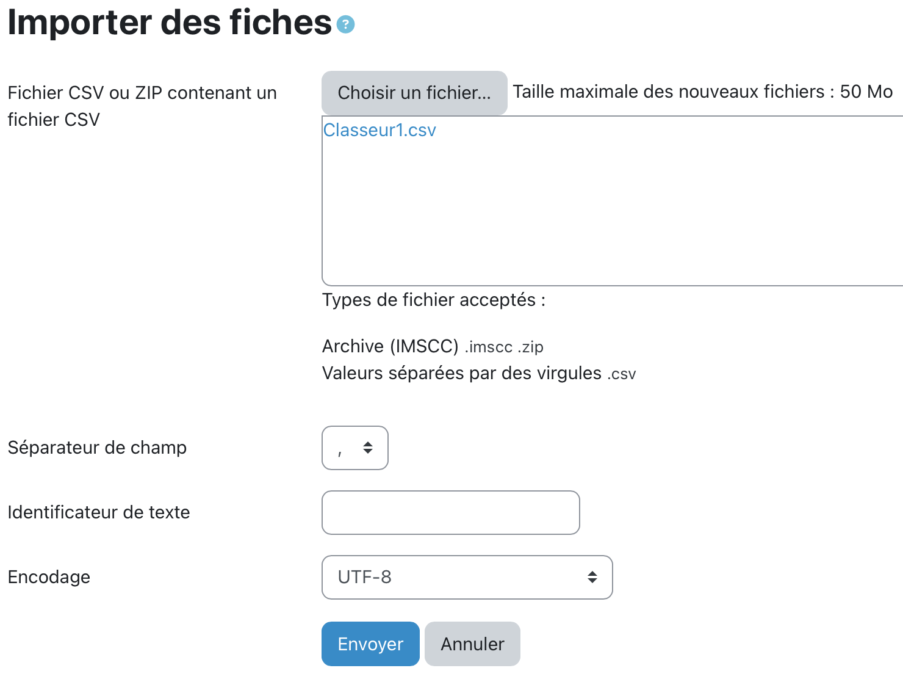Viewport: 903px width, 679px height.
Task: Click the arrows on the separator selector
Action: (x=368, y=448)
